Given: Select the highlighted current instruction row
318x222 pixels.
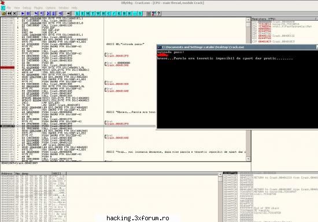Looking at the screenshot, I should tap(78, 126).
